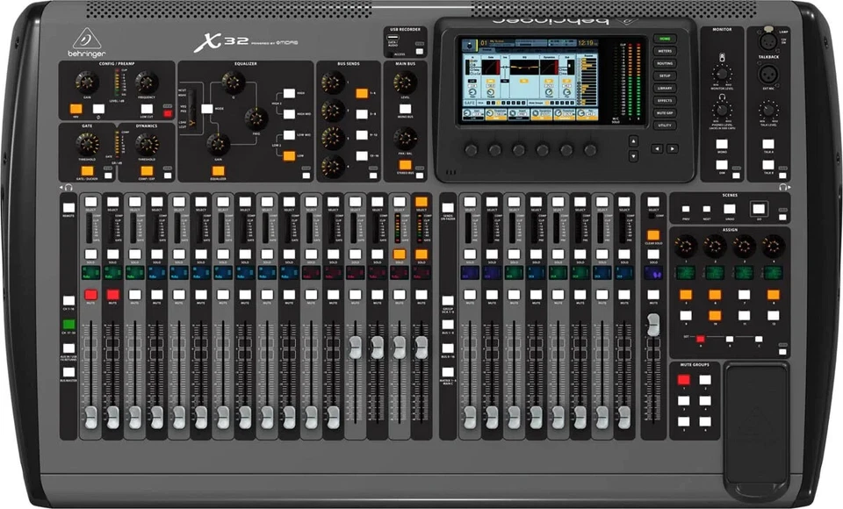Click the main stereo output fader
The height and width of the screenshot is (509, 843).
click(x=654, y=322)
